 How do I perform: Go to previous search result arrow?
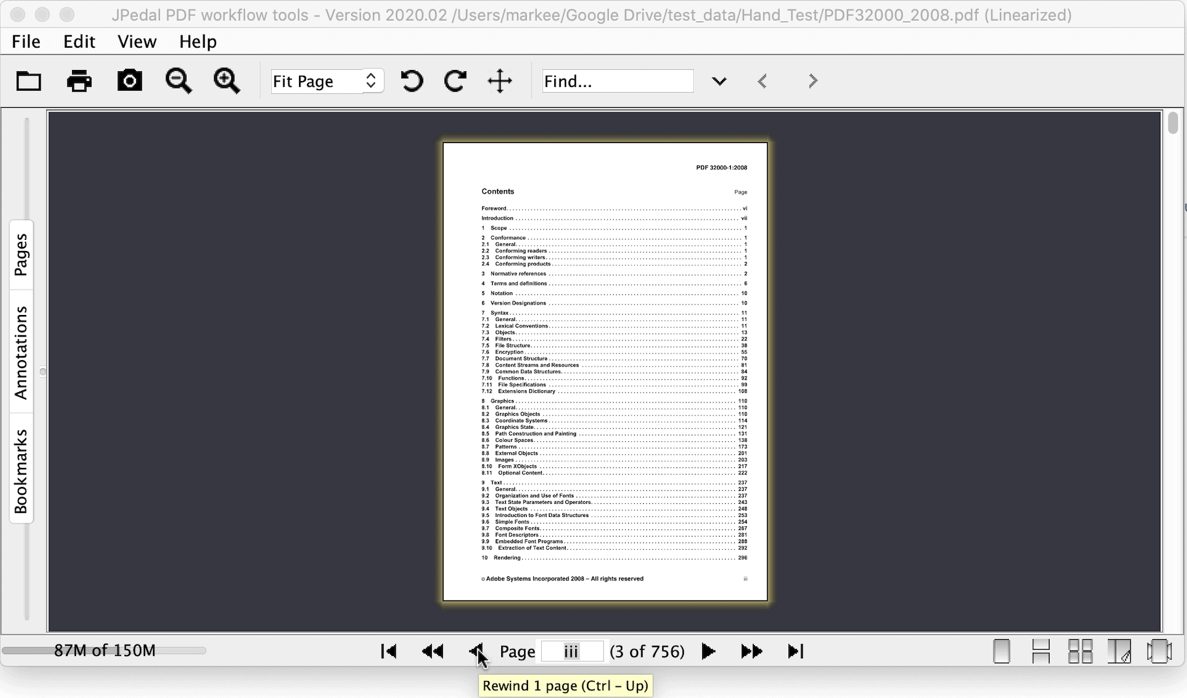(762, 81)
